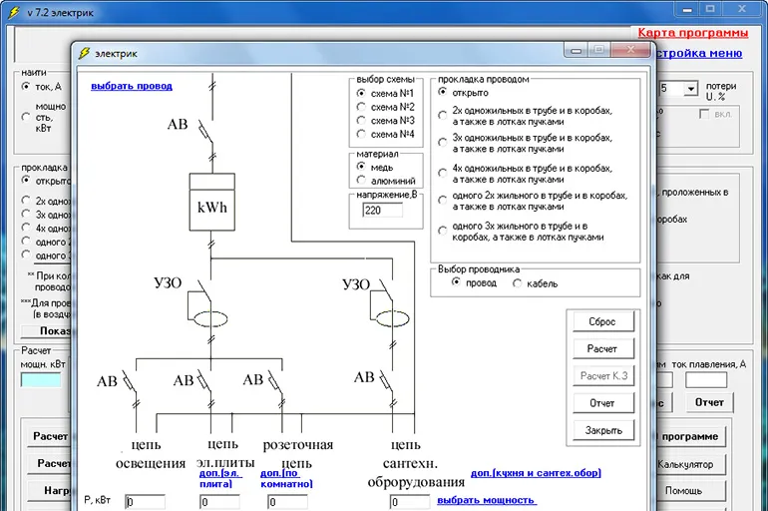Close the электрик dialog with red X
Image resolution: width=768 pixels, height=511 pixels.
(x=630, y=50)
